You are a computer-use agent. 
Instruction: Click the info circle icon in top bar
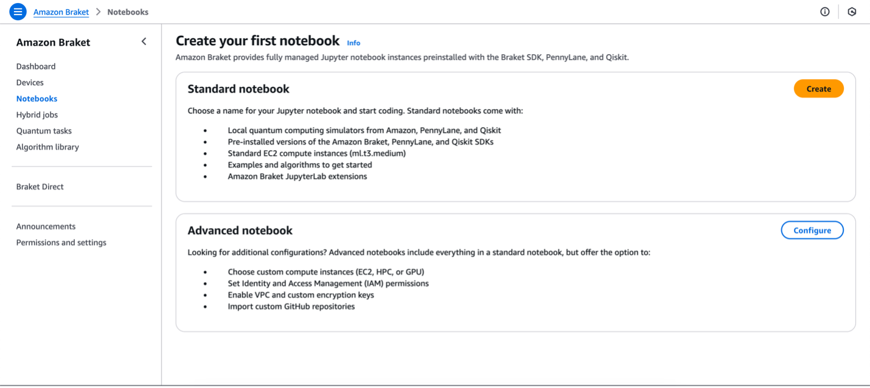[824, 12]
